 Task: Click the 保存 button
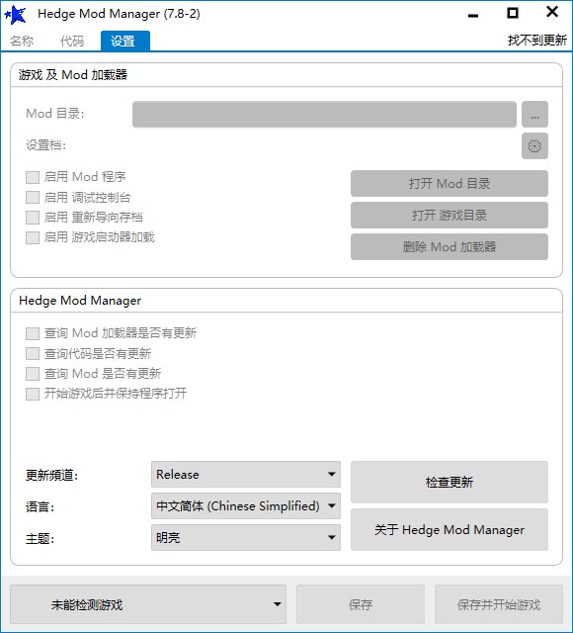click(361, 604)
